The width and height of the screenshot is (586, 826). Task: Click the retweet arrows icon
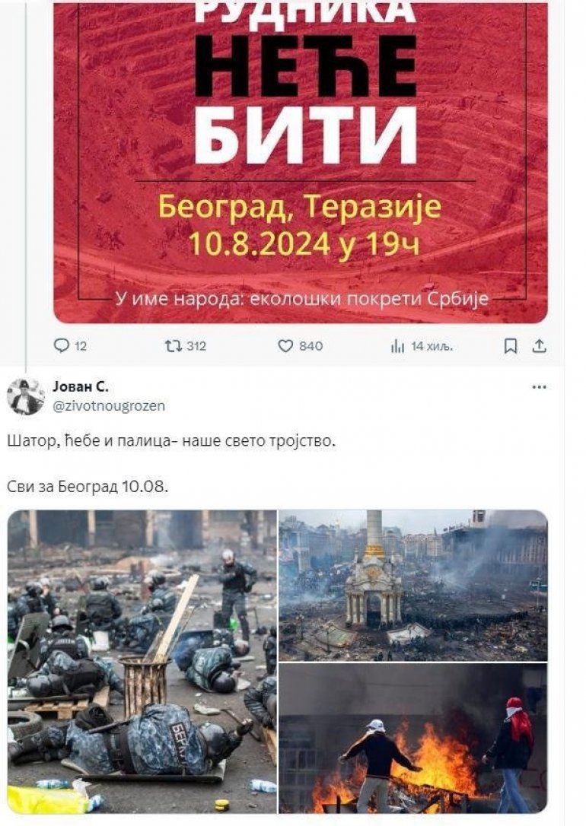tap(174, 345)
